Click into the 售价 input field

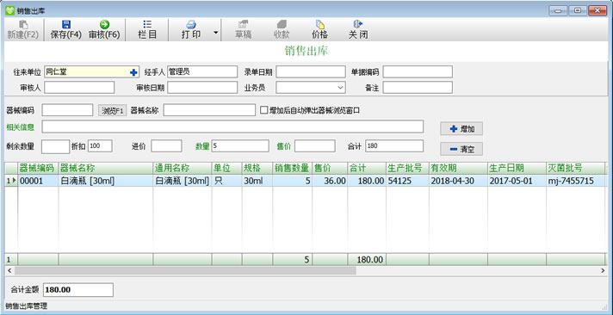pyautogui.click(x=315, y=146)
